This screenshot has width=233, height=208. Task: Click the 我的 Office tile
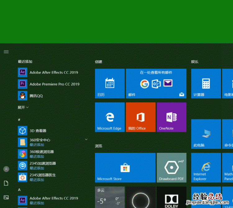[140, 117]
